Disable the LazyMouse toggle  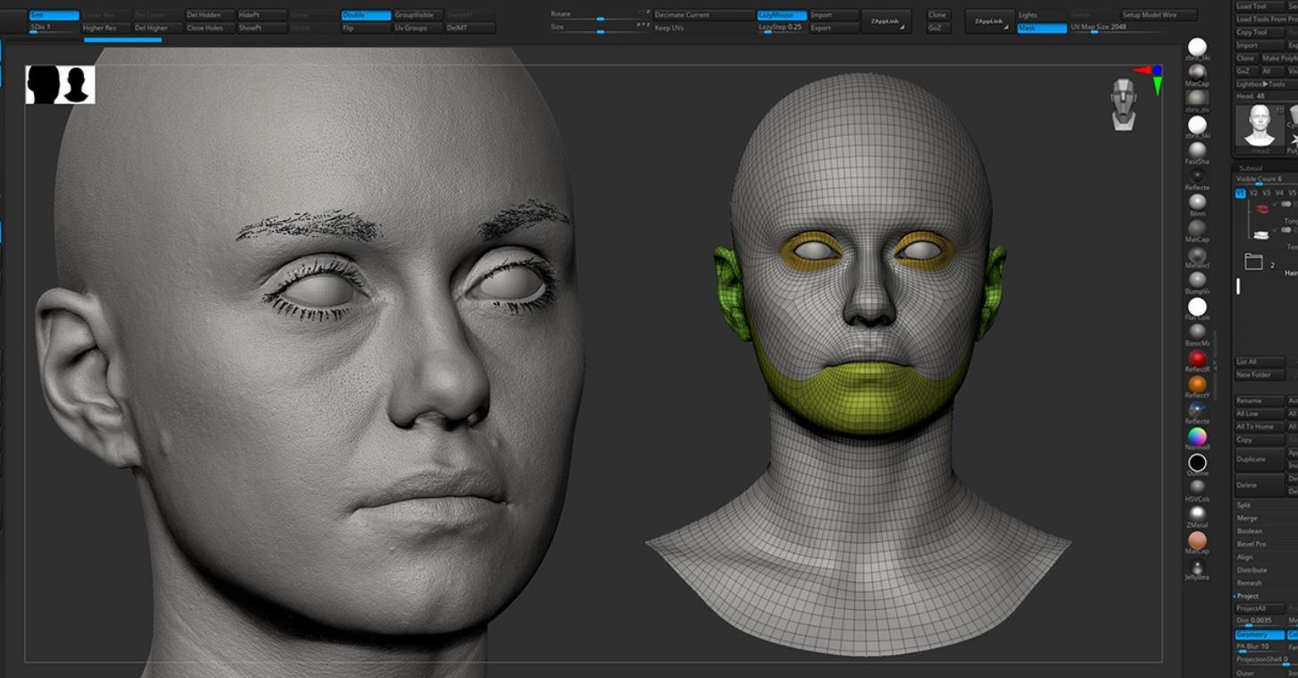point(781,15)
